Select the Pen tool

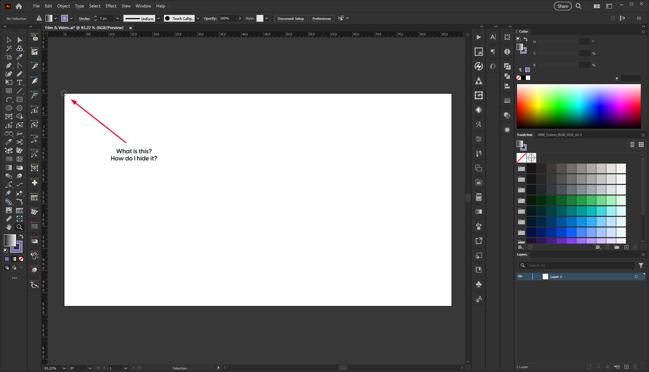pyautogui.click(x=9, y=65)
